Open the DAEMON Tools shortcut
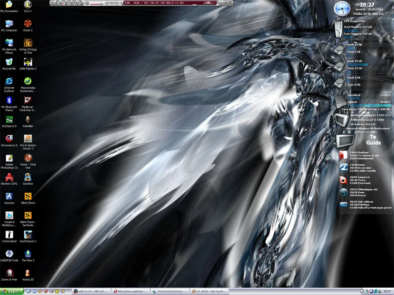The image size is (394, 295). coord(9,254)
